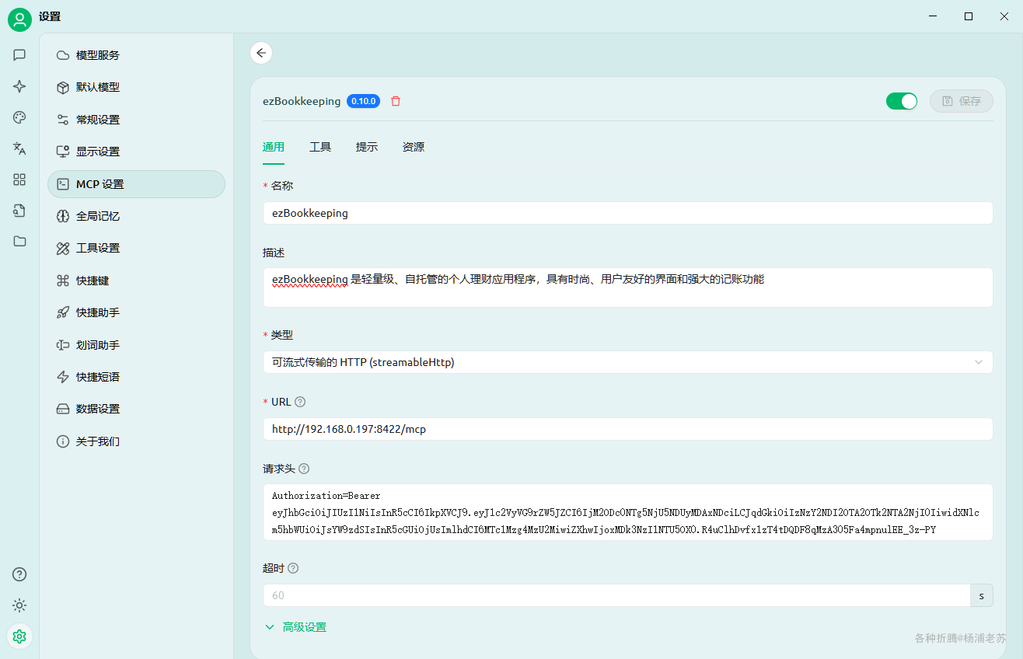Image resolution: width=1023 pixels, height=659 pixels.
Task: Delete the ezBookkeeping server via trash icon
Action: [396, 101]
